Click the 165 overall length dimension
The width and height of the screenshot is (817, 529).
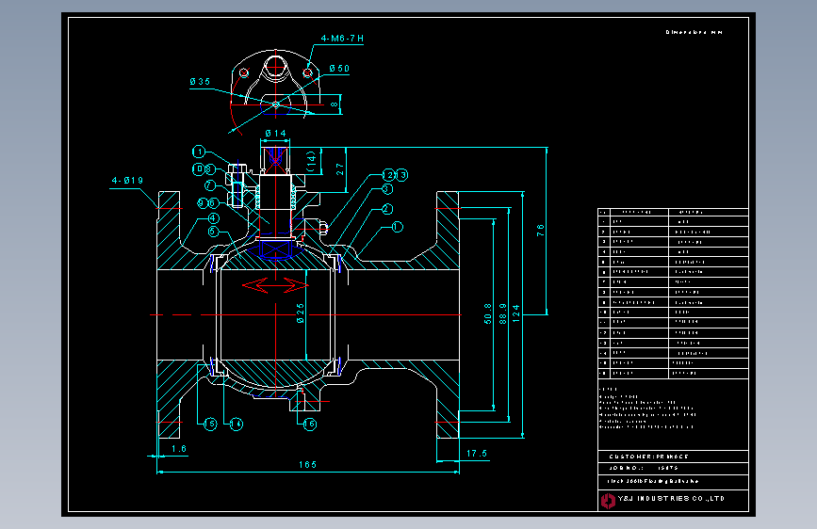pyautogui.click(x=307, y=464)
